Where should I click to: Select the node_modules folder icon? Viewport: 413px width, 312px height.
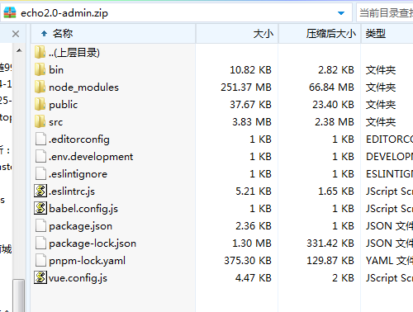pos(40,87)
